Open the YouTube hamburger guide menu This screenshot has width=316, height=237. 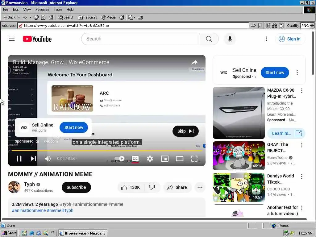tap(12, 39)
